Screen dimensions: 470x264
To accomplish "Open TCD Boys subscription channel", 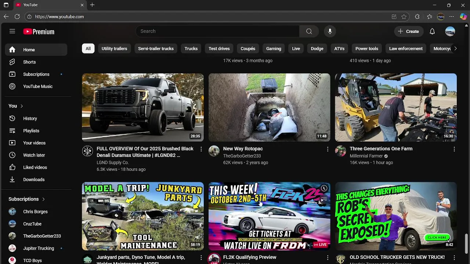I will (x=36, y=260).
